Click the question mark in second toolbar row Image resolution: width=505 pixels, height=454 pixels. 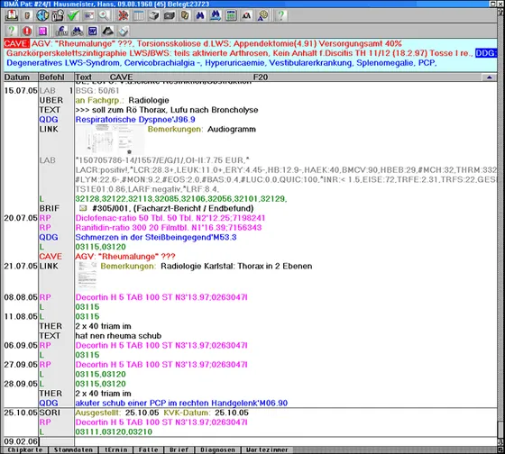pyautogui.click(x=11, y=31)
